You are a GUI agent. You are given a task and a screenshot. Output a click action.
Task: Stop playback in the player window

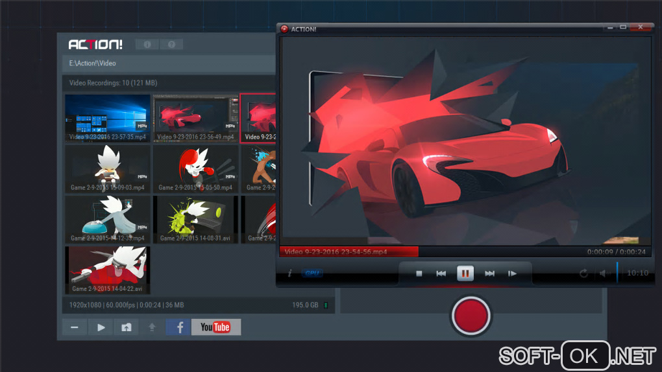point(419,273)
